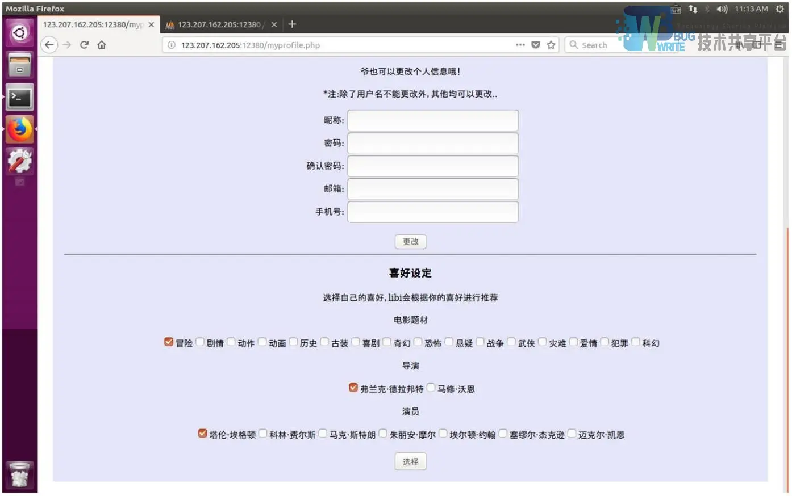Click the 邮箱 email field

(x=433, y=189)
